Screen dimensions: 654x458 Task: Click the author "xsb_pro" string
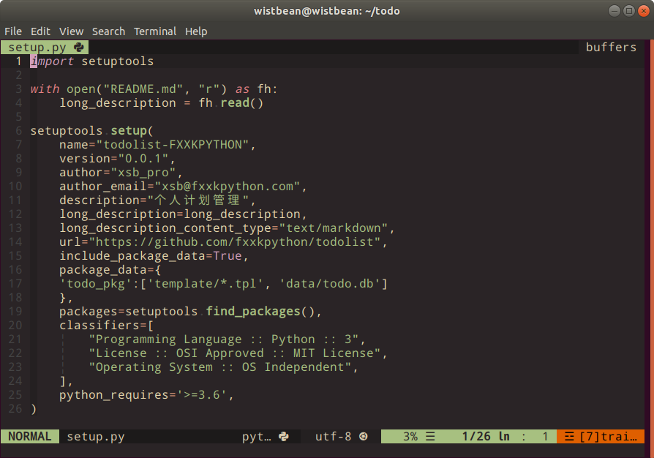tap(143, 172)
